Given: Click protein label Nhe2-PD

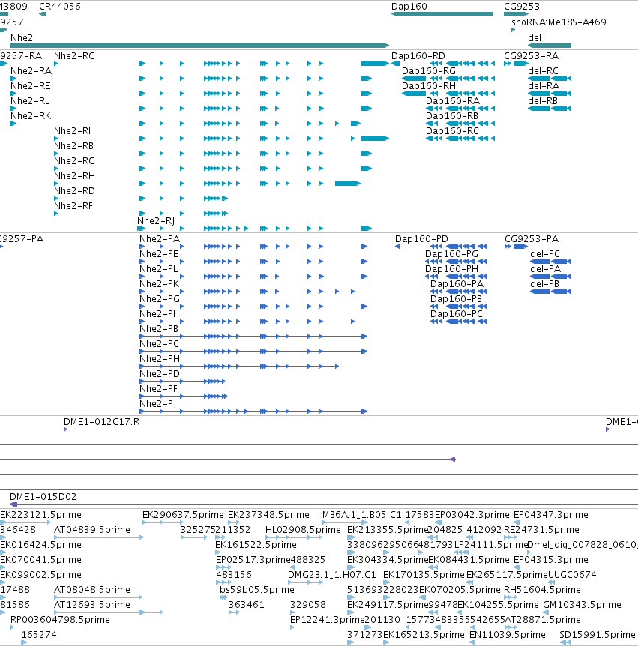Looking at the screenshot, I should (x=160, y=374).
